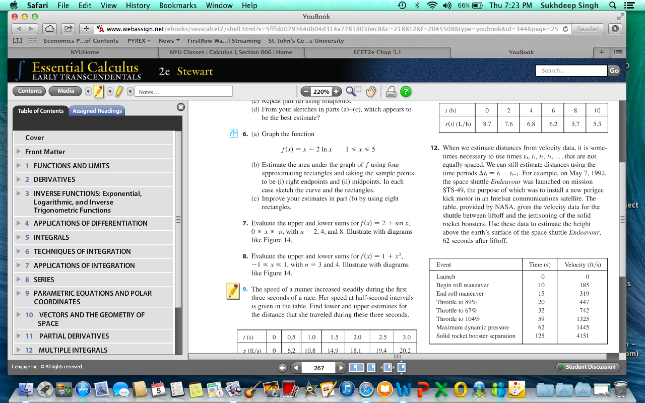This screenshot has width=645, height=403.
Task: Open dropdown beside Notes field
Action: point(130,92)
